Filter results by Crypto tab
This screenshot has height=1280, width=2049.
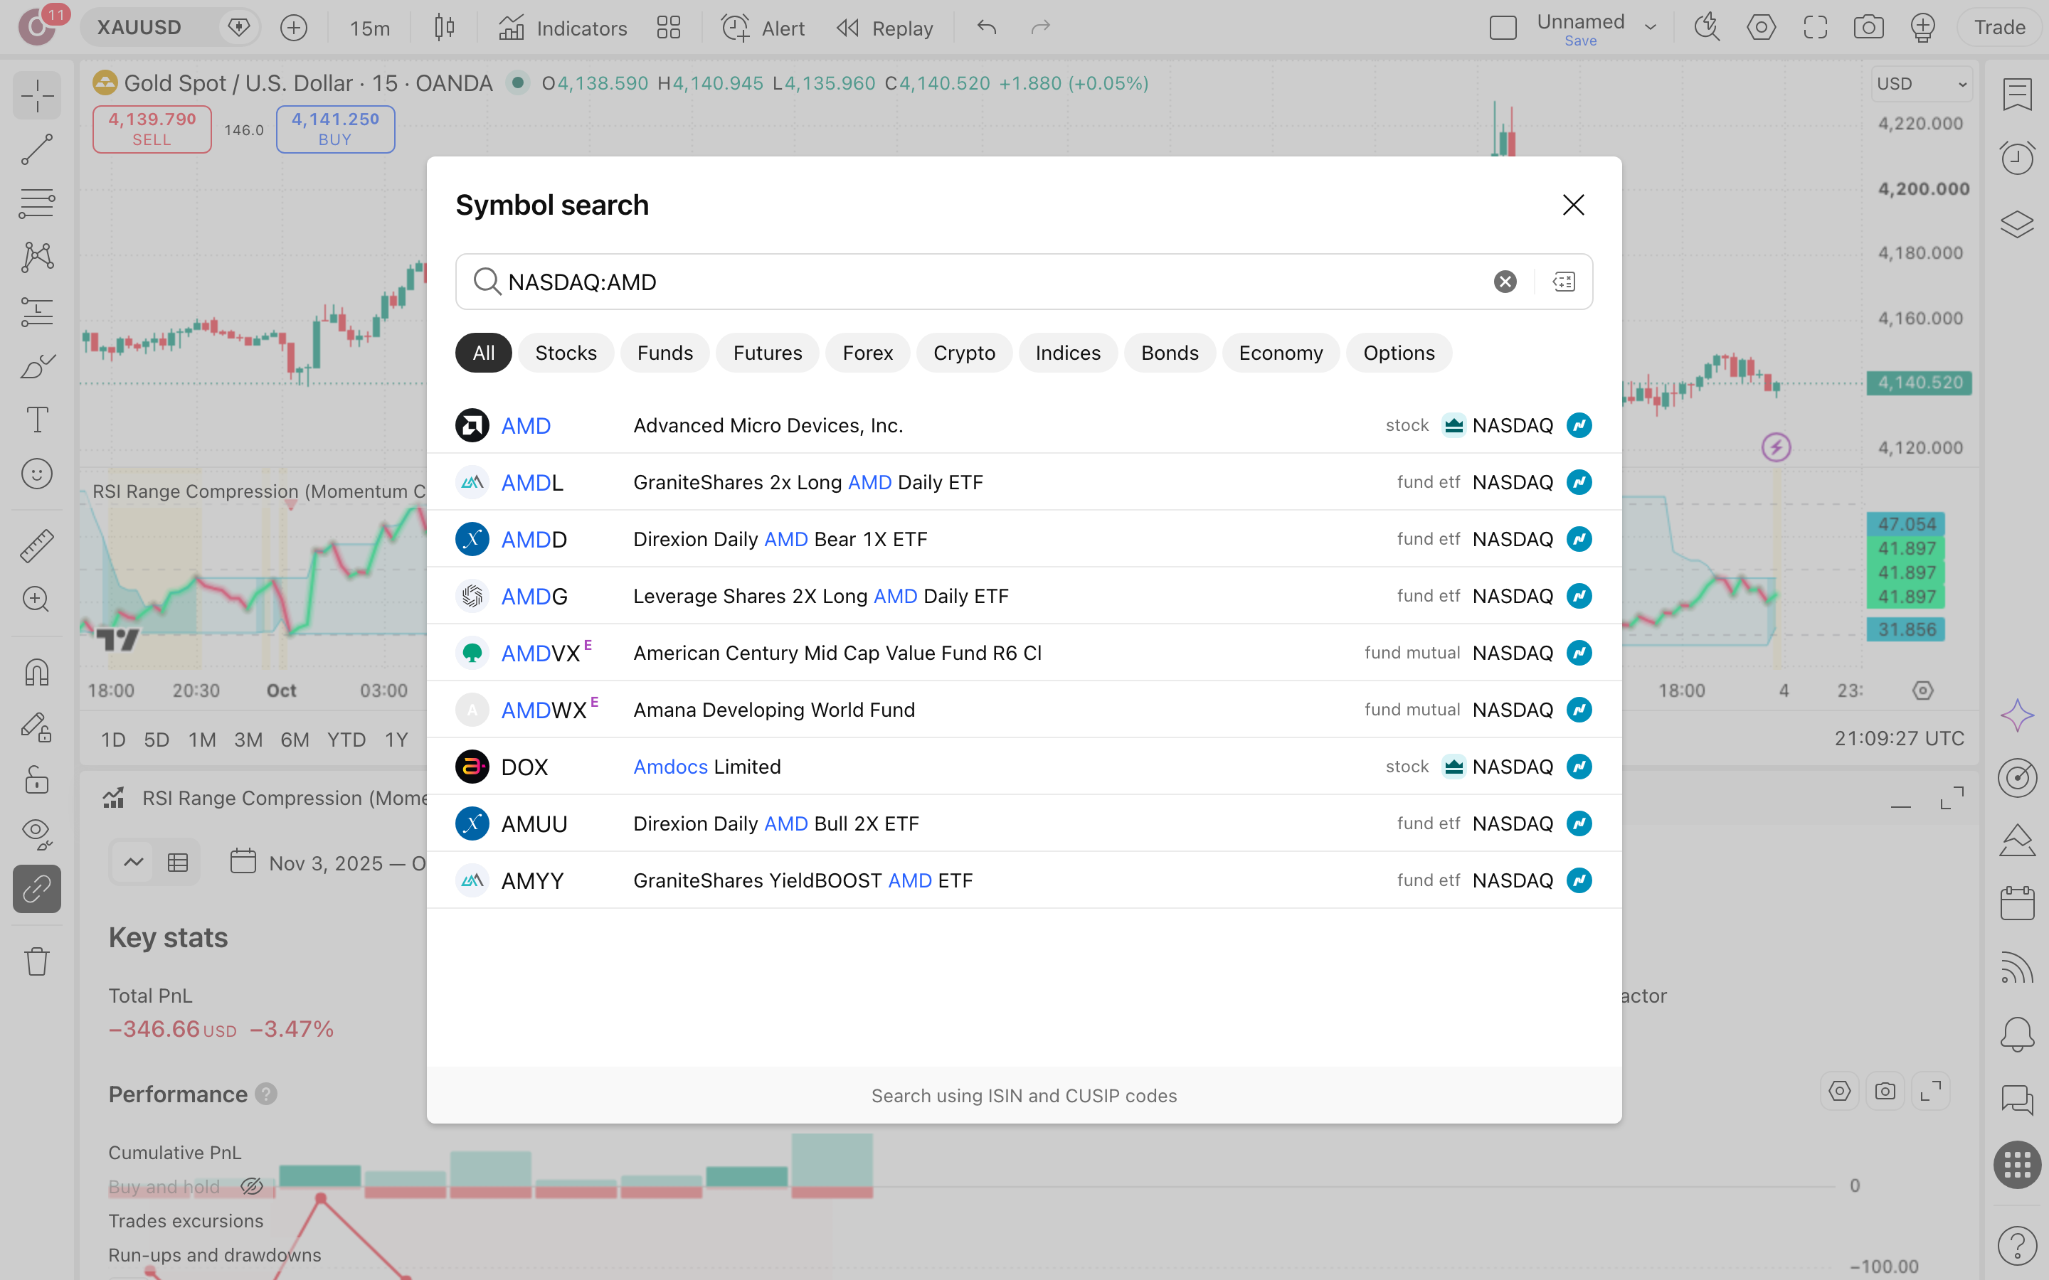(x=963, y=353)
